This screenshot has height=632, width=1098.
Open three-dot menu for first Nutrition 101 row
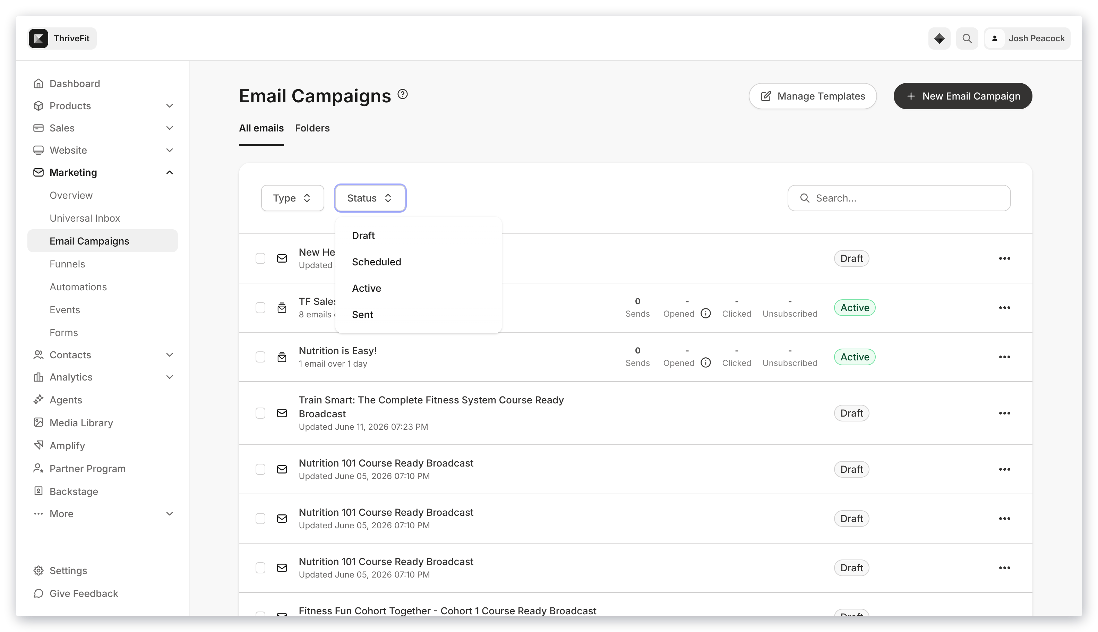(x=1004, y=470)
